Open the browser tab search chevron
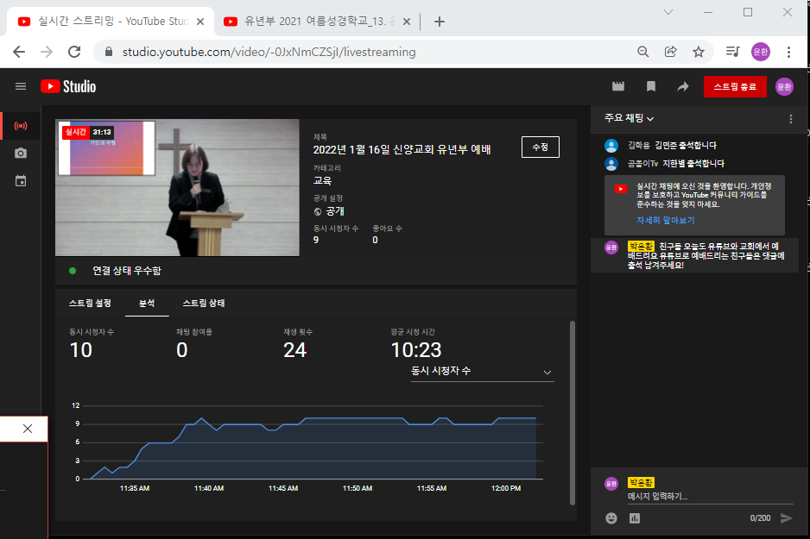This screenshot has width=810, height=539. pyautogui.click(x=668, y=14)
